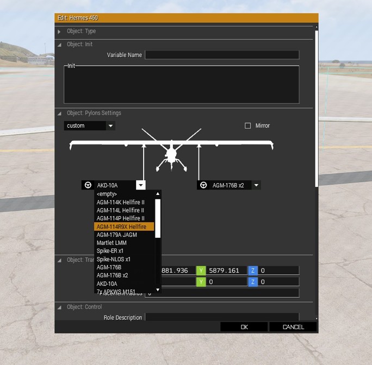The height and width of the screenshot is (365, 372).
Task: Choose AGM-114K Hellfire II
Action: 124,202
